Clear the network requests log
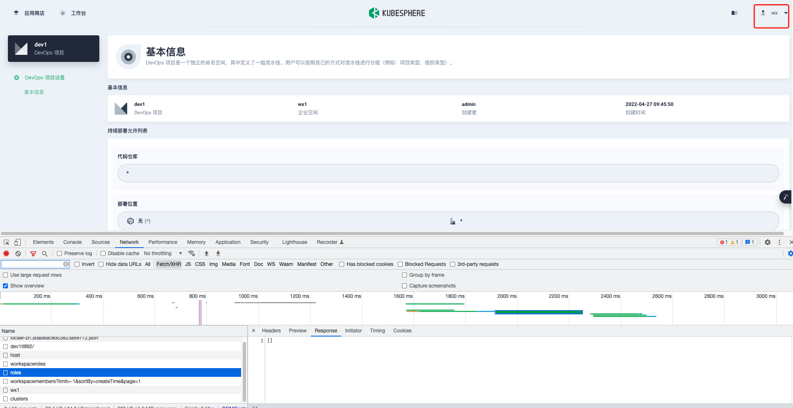 click(18, 253)
